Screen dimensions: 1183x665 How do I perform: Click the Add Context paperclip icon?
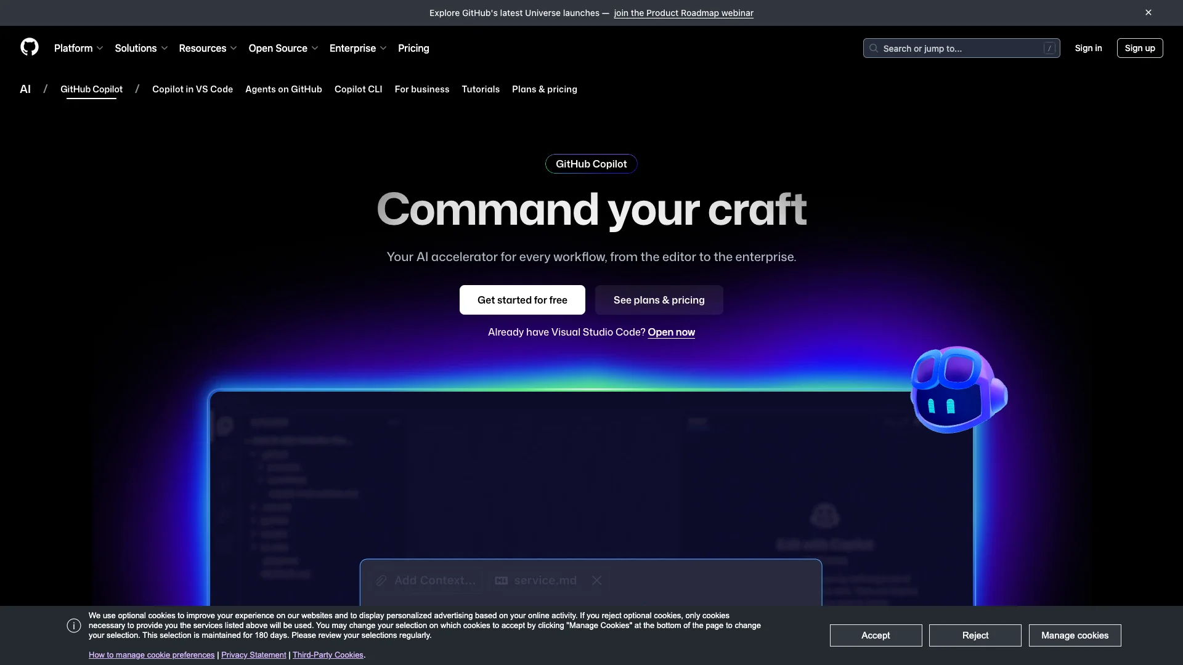381,580
